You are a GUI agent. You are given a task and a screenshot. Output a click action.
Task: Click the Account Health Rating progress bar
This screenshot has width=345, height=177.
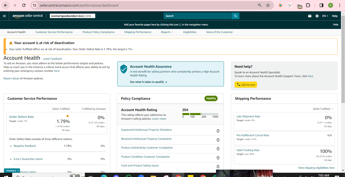click(x=200, y=114)
